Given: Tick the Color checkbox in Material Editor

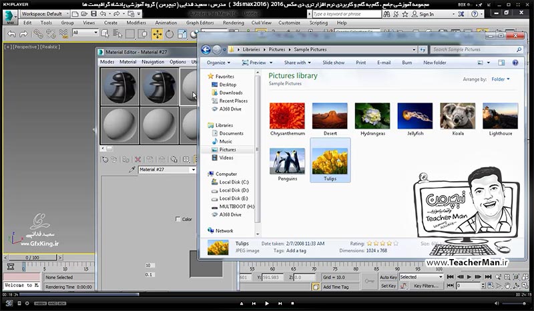Looking at the screenshot, I should 178,219.
